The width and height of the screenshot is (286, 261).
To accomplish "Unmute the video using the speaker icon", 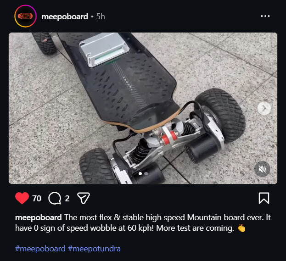I will [x=262, y=169].
